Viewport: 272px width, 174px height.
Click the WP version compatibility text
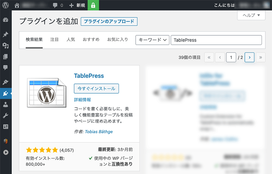pos(111,161)
